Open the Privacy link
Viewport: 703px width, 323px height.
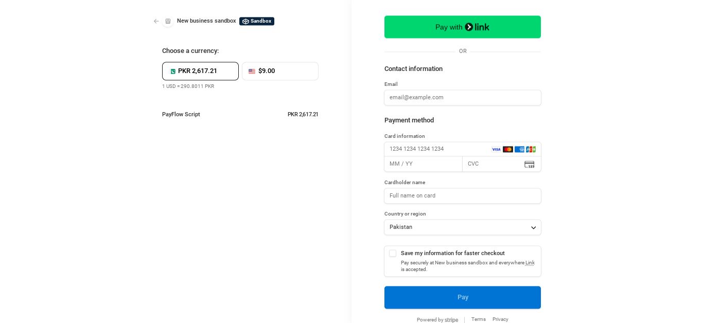pos(500,319)
